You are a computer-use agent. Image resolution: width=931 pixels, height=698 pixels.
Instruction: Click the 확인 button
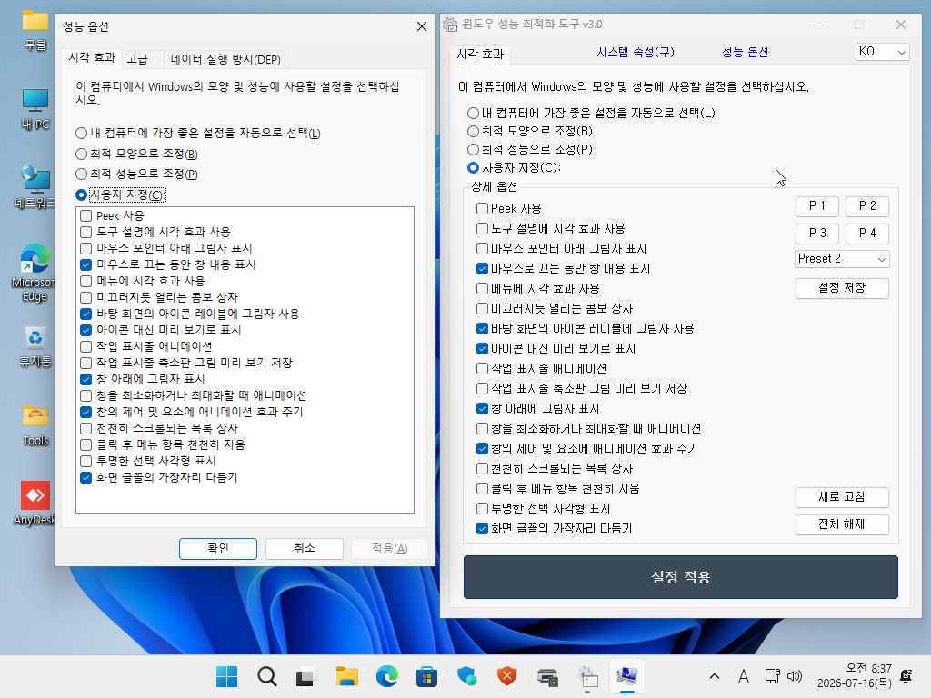coord(218,548)
